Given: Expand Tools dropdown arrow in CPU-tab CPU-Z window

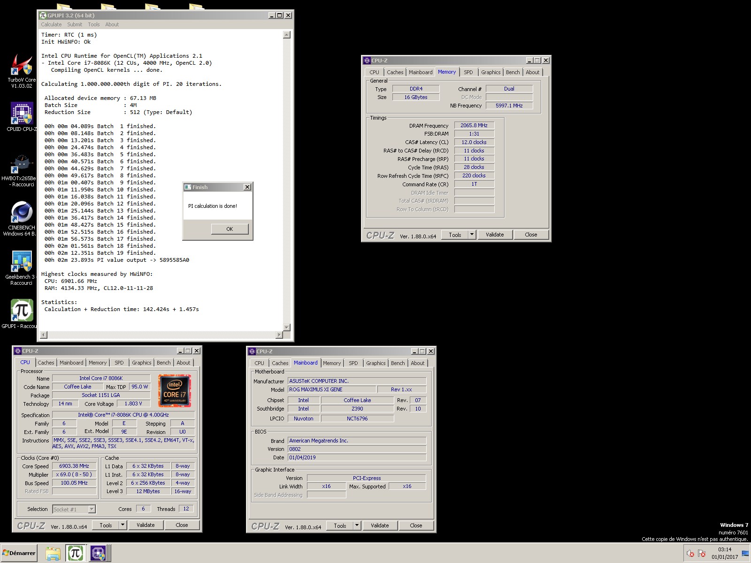Looking at the screenshot, I should point(123,525).
